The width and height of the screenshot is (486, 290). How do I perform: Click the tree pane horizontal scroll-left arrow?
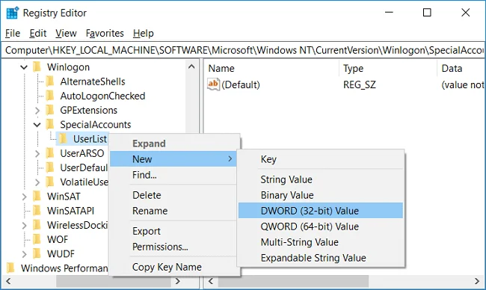tap(8, 281)
